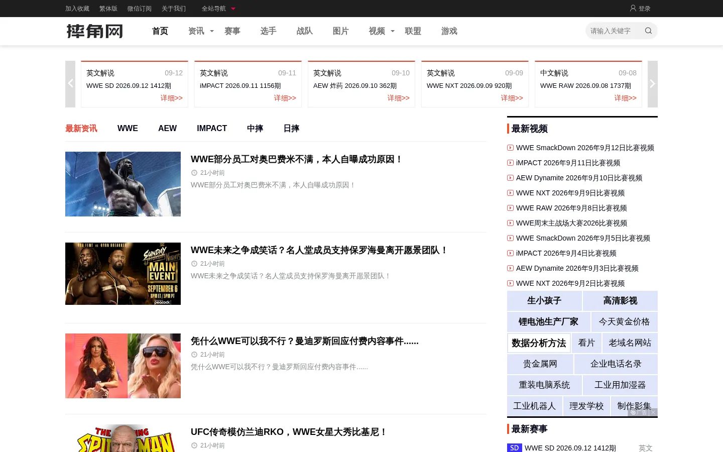The width and height of the screenshot is (723, 452).
Task: Open WWE RAW 1737期 match card
Action: click(588, 84)
